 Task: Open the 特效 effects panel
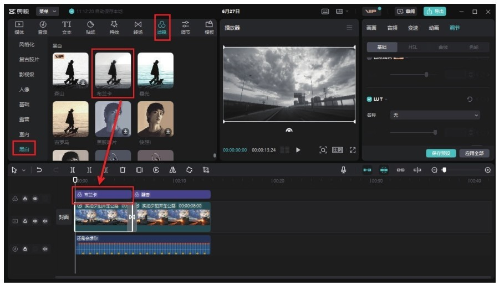(x=114, y=28)
